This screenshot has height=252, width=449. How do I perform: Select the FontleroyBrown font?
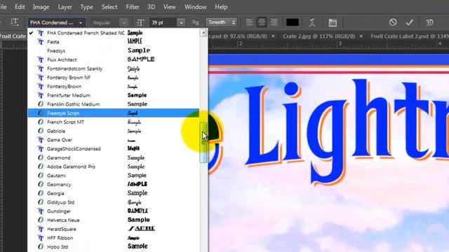click(x=114, y=86)
